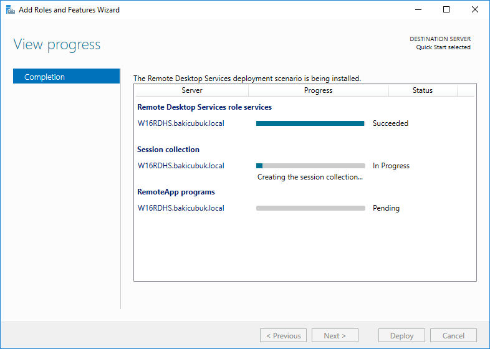This screenshot has height=349, width=490.
Task: Click 'Creating the session collection...' message
Action: 310,177
